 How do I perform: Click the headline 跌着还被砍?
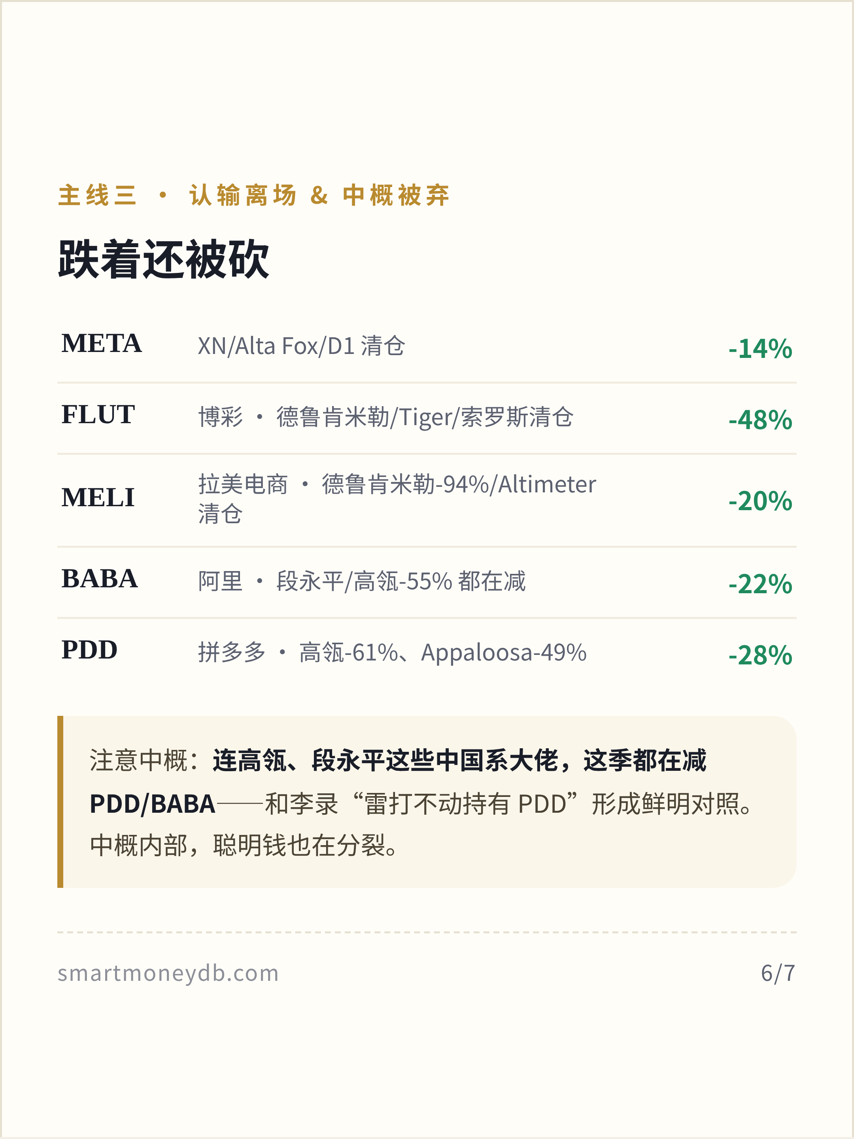click(x=164, y=259)
